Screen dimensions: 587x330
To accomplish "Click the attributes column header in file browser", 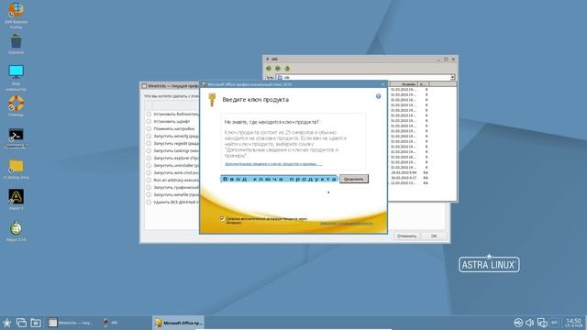I will (x=424, y=84).
